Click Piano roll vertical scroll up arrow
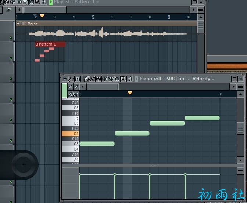This screenshot has height=203, width=247. (x=240, y=94)
